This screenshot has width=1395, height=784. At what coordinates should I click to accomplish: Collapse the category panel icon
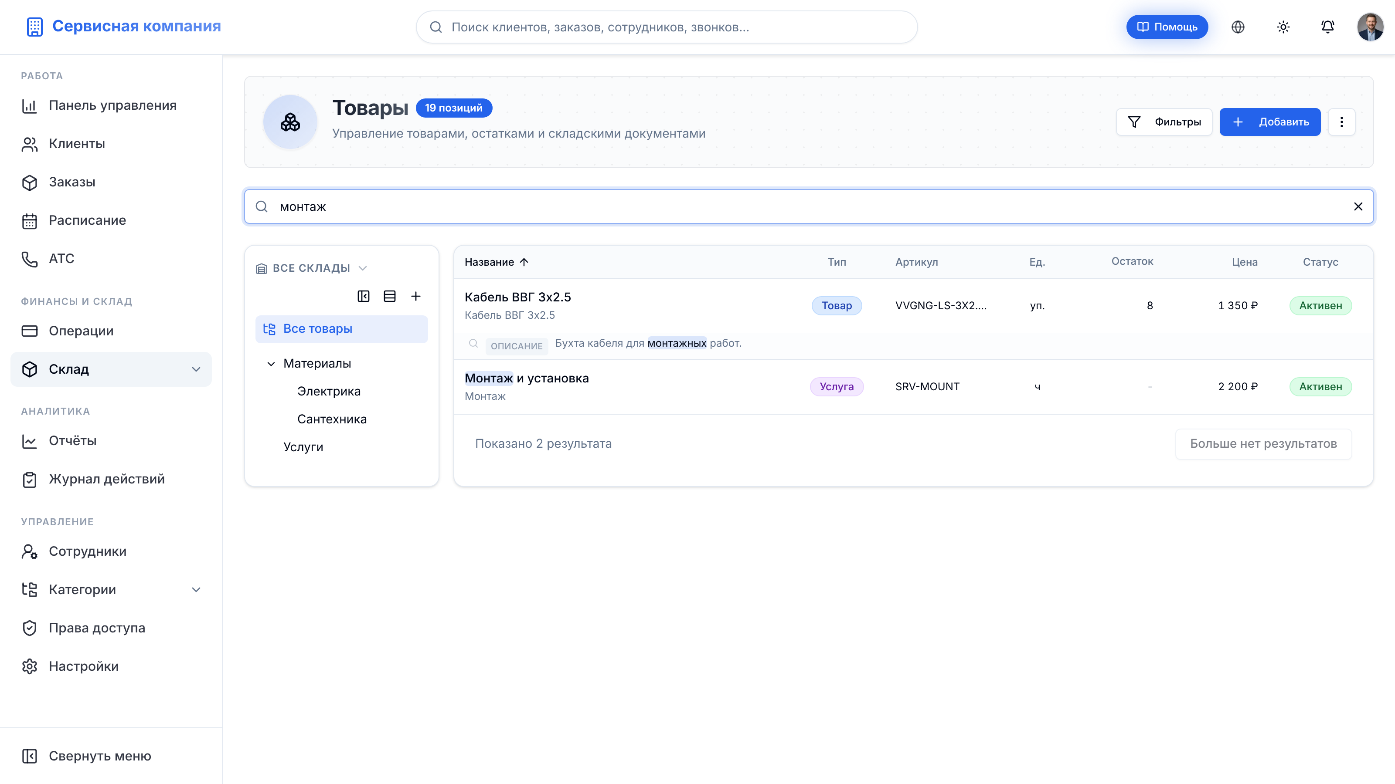click(x=364, y=297)
